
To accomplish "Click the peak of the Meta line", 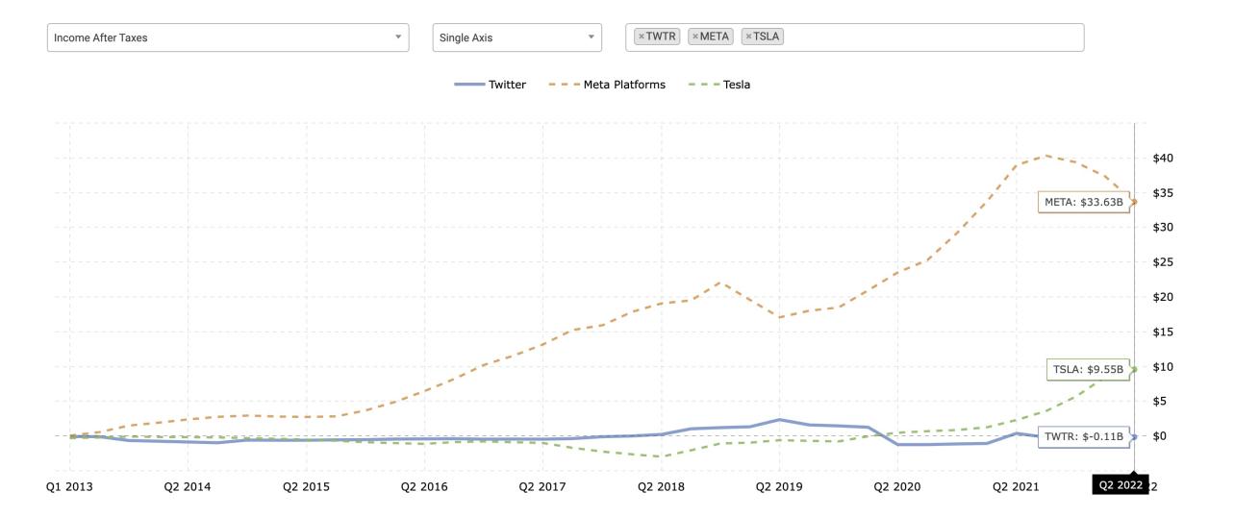I will pos(1046,155).
